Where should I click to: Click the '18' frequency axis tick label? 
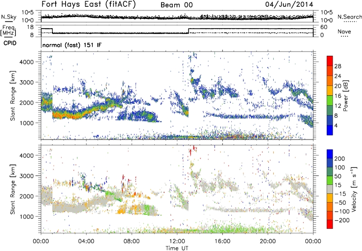(30, 27)
